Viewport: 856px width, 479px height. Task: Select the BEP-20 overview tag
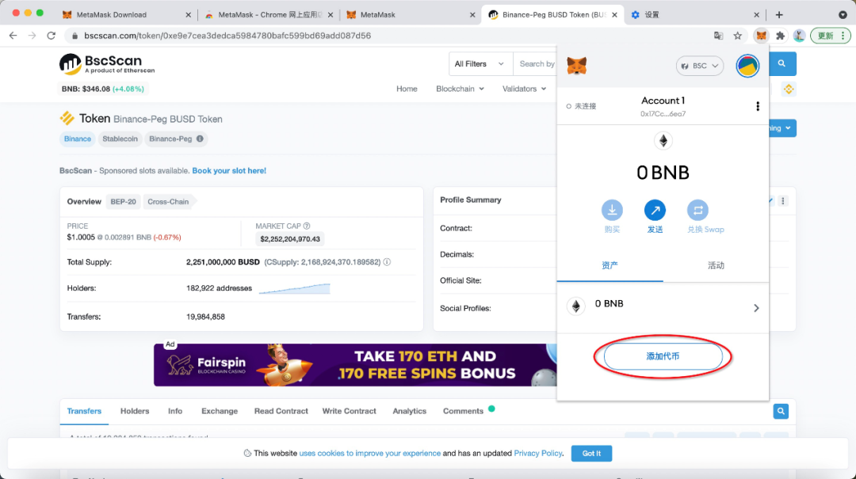tap(124, 202)
